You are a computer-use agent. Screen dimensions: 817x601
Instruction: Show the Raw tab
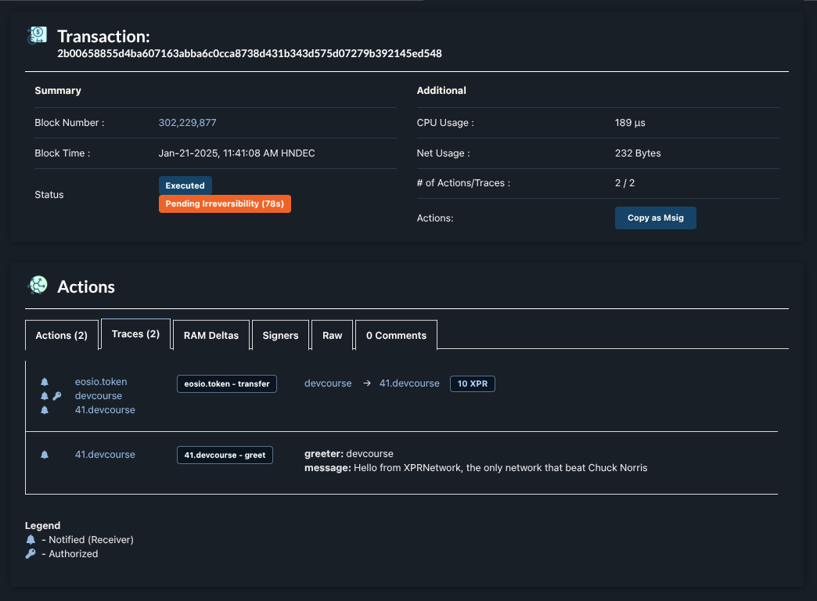coord(332,335)
